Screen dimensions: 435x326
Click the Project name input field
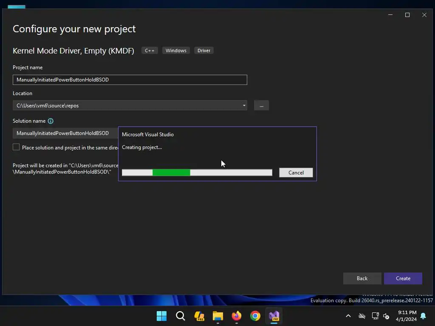tap(130, 80)
